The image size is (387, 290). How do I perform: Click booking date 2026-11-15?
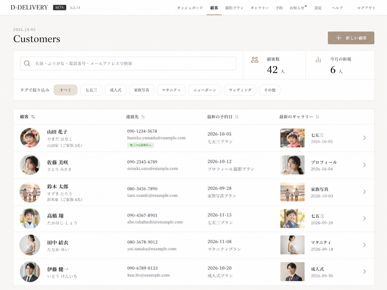pyautogui.click(x=219, y=215)
